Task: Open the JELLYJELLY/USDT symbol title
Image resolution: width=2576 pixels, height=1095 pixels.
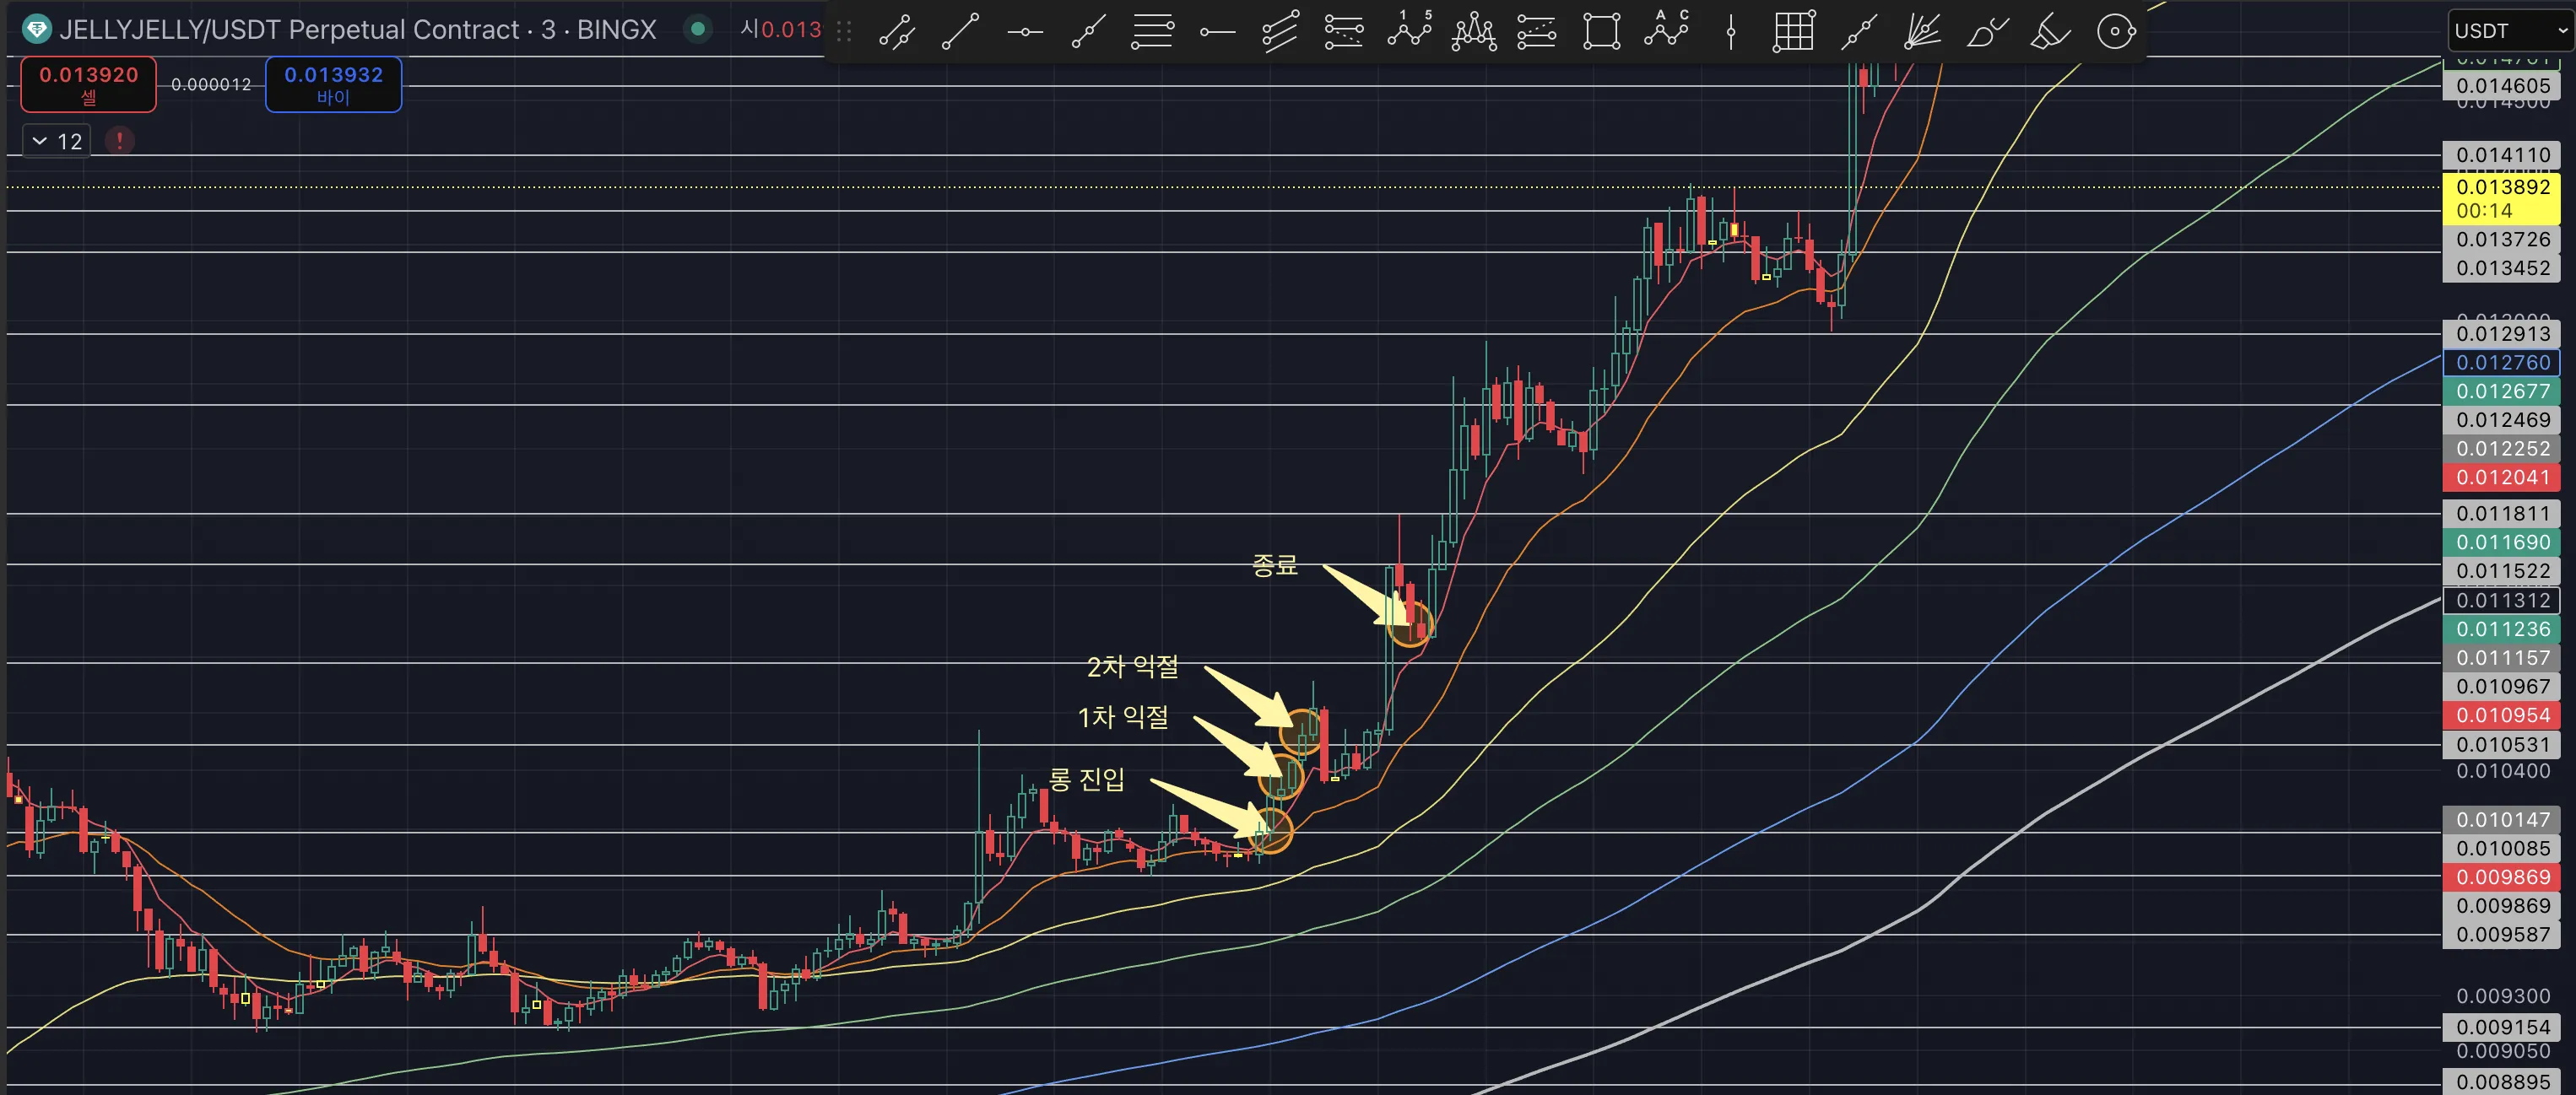Action: click(x=357, y=29)
